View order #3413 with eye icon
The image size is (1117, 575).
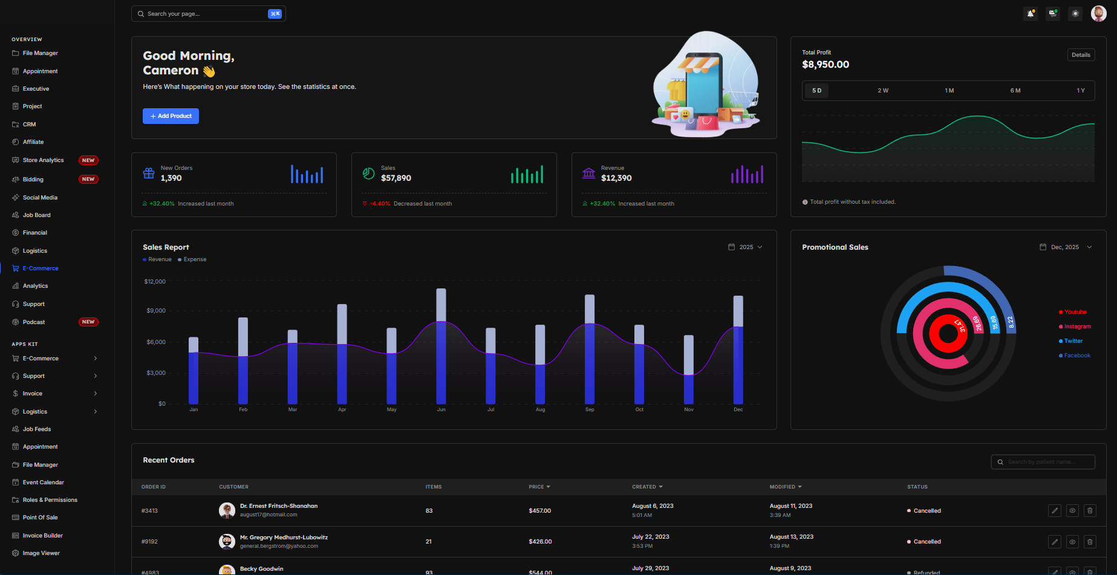tap(1072, 511)
